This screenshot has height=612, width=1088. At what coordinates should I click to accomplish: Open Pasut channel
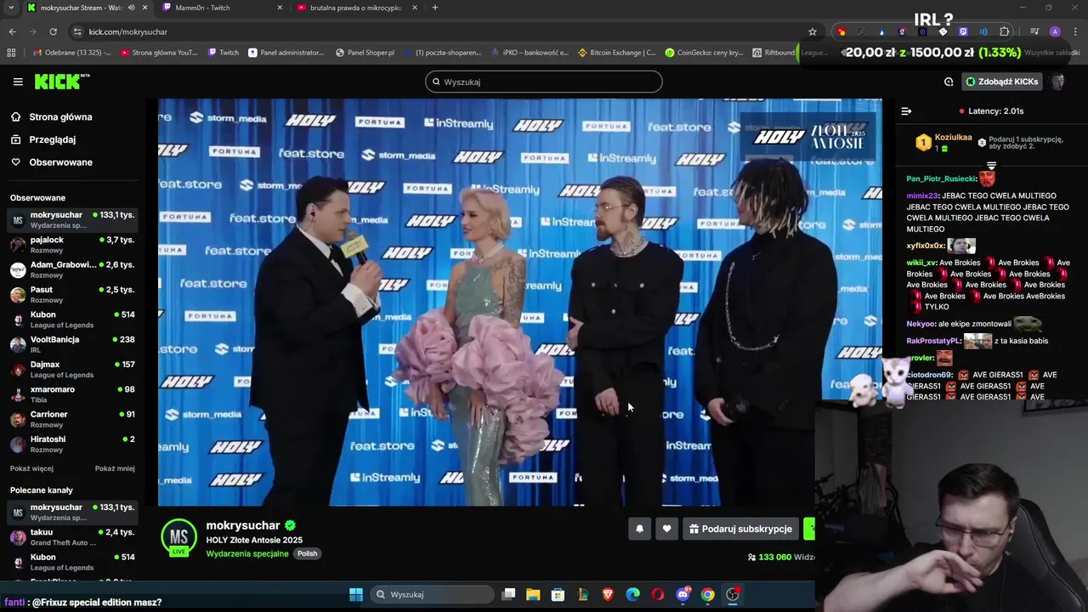[72, 294]
